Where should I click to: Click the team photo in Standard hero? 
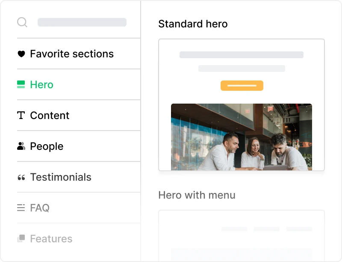242,137
